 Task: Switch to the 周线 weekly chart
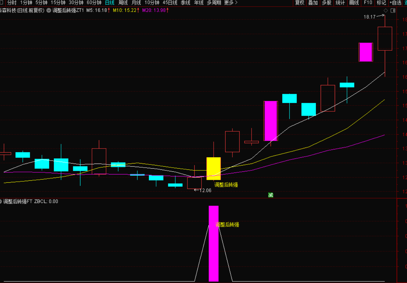click(x=123, y=3)
